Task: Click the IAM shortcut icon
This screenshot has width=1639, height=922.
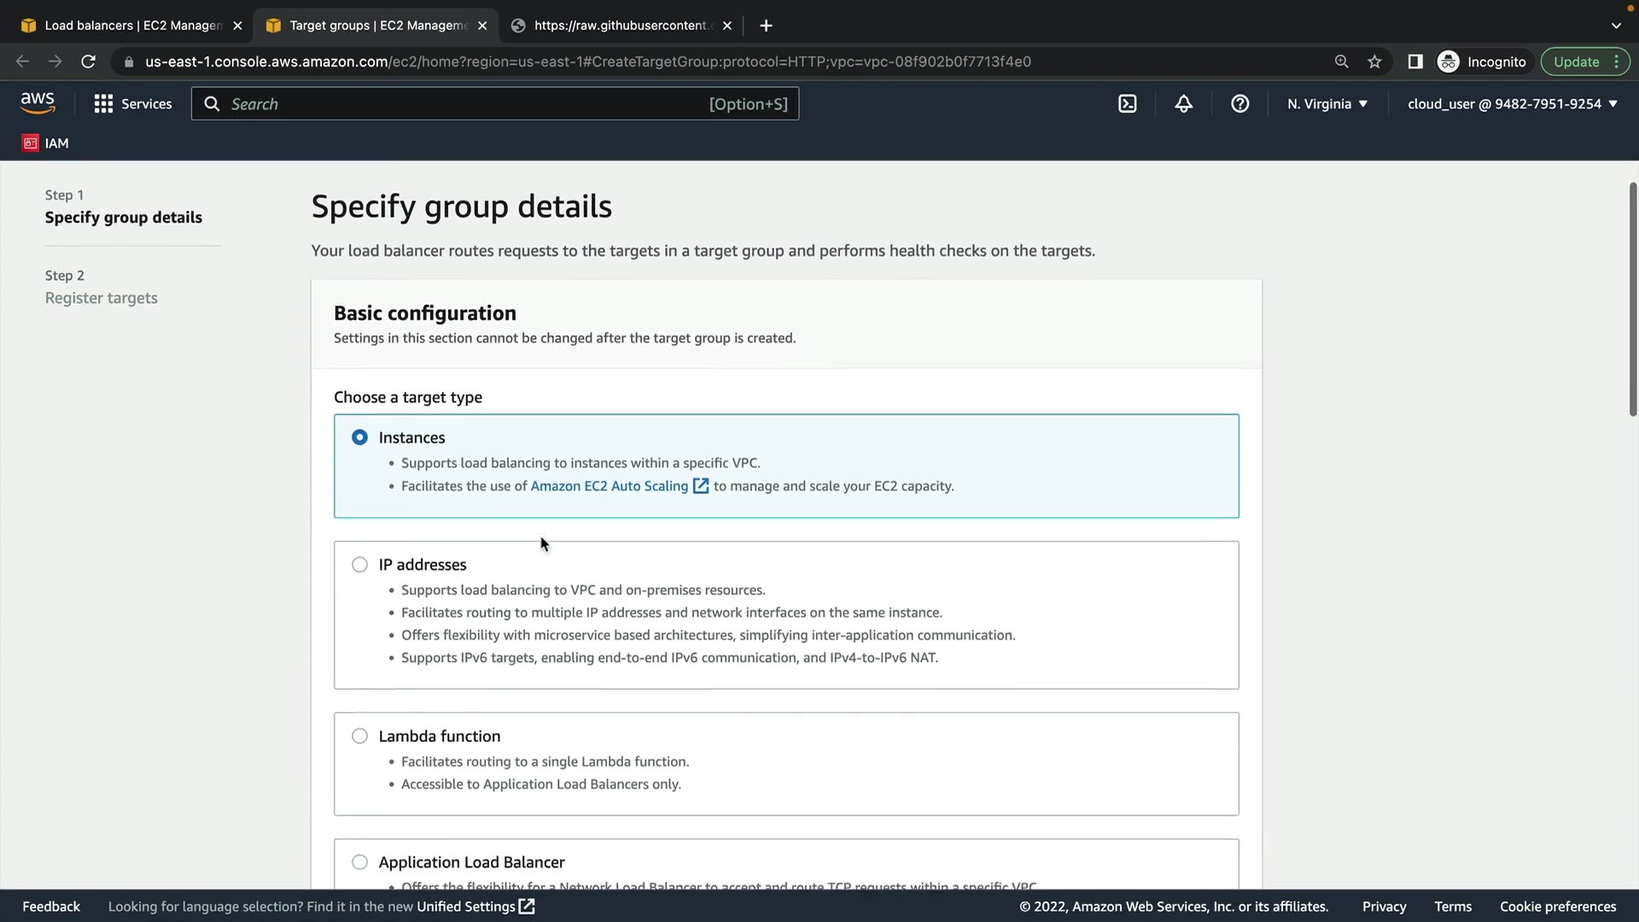Action: pos(31,143)
